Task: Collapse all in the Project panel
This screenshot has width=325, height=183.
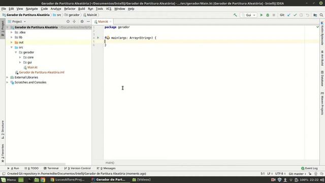Action: pyautogui.click(x=74, y=21)
